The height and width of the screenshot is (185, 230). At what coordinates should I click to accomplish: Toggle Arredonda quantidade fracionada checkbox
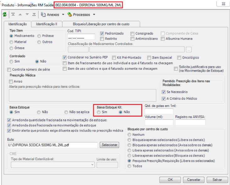click(x=9, y=120)
